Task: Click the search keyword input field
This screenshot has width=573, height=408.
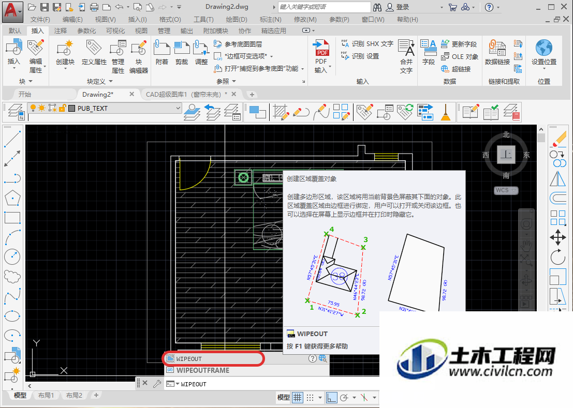Action: point(325,7)
